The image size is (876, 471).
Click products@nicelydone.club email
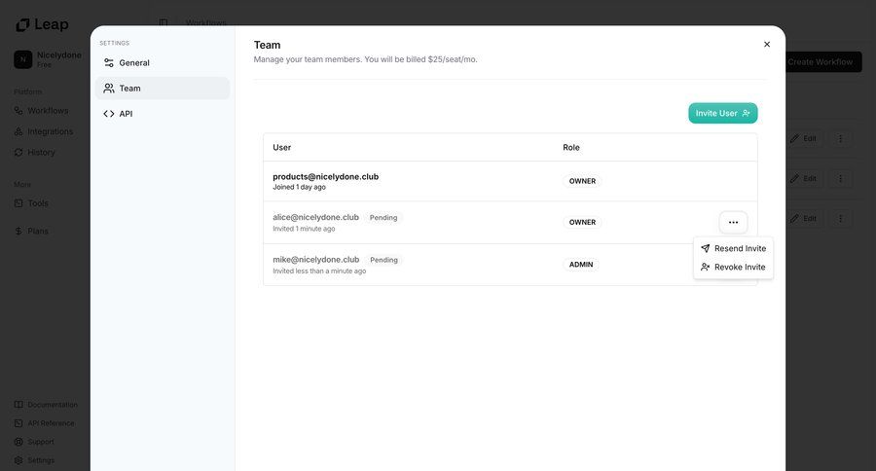[x=326, y=176]
